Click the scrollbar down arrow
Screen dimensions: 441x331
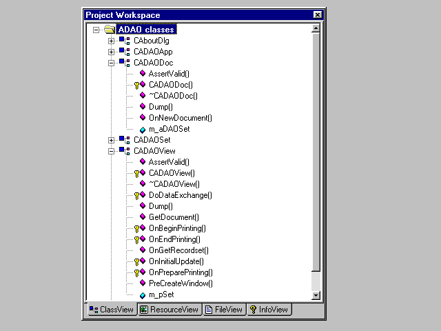click(316, 295)
